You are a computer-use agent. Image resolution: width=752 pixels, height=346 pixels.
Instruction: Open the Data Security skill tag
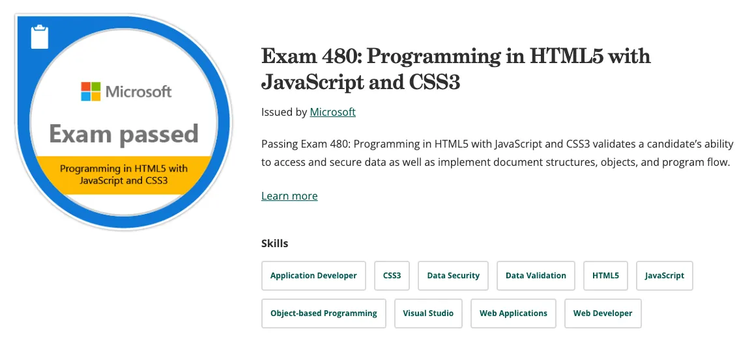(x=453, y=275)
